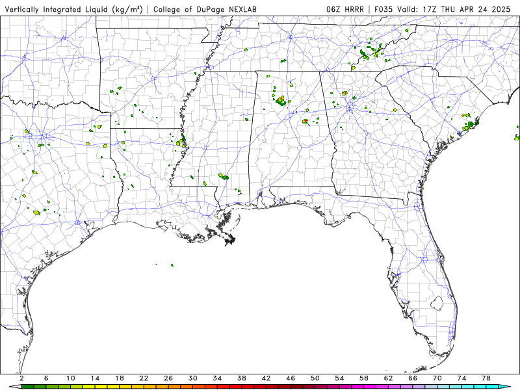Click the magenta swatch below label '58'
This screenshot has height=390, width=520.
click(x=370, y=387)
